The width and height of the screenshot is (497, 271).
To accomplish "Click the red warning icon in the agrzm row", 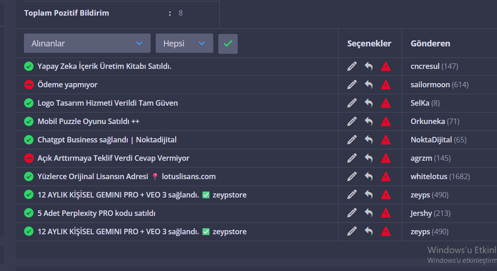I will [x=386, y=158].
